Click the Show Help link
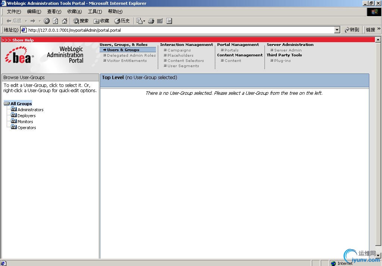 pyautogui.click(x=23, y=40)
